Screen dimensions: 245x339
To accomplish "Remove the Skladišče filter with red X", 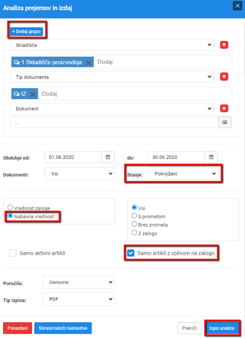I will (x=224, y=45).
